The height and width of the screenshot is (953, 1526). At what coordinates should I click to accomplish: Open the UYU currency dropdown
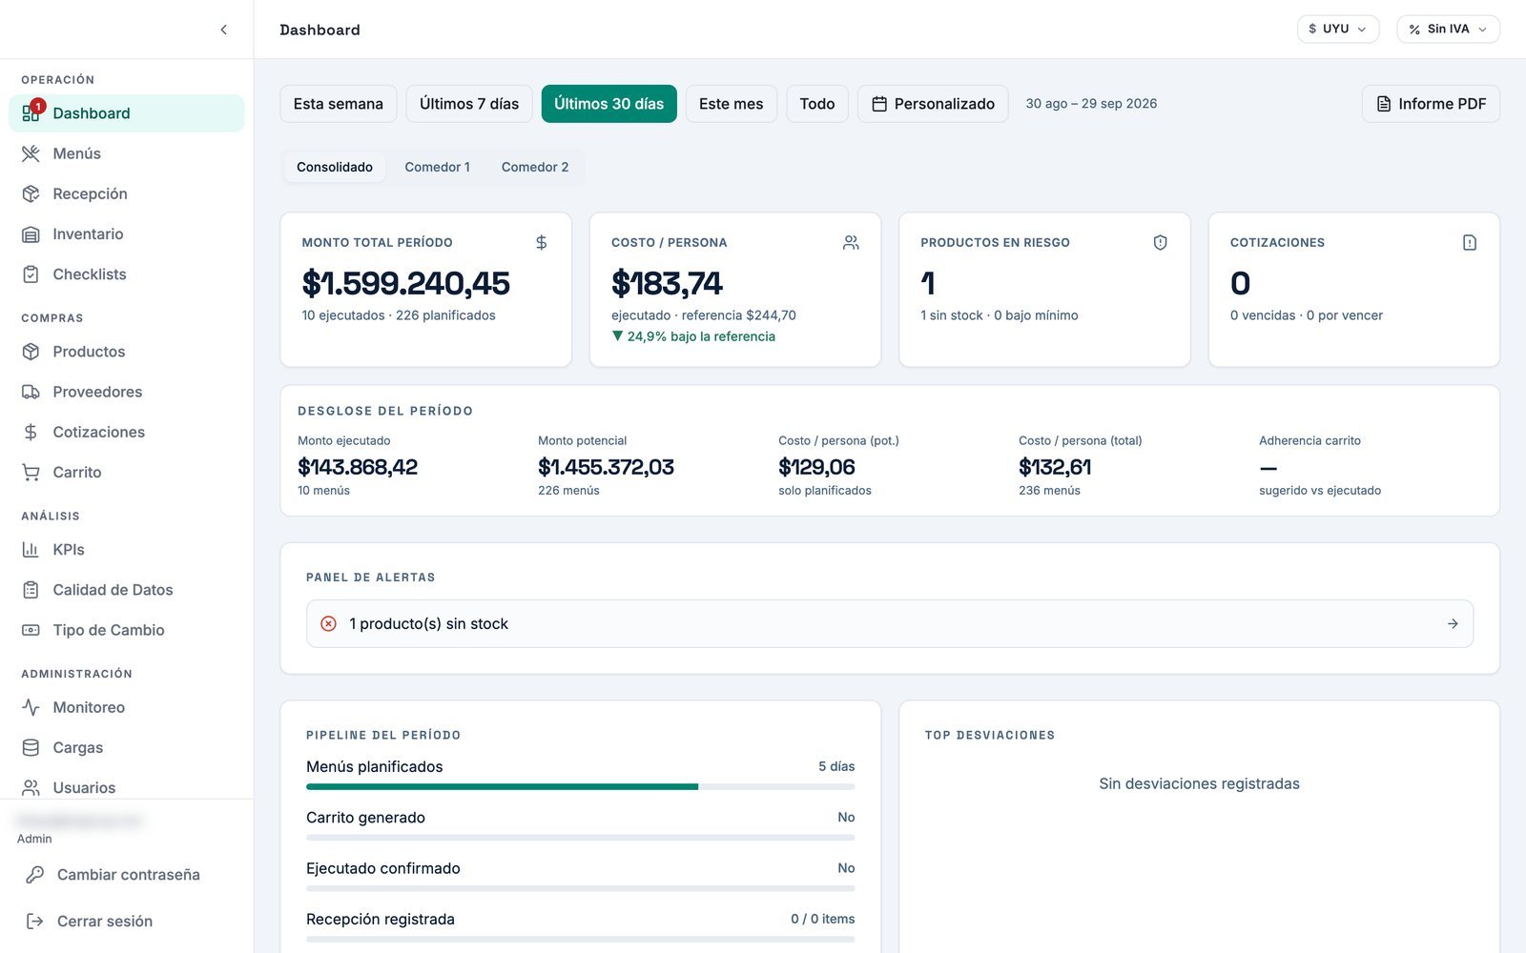click(1338, 30)
